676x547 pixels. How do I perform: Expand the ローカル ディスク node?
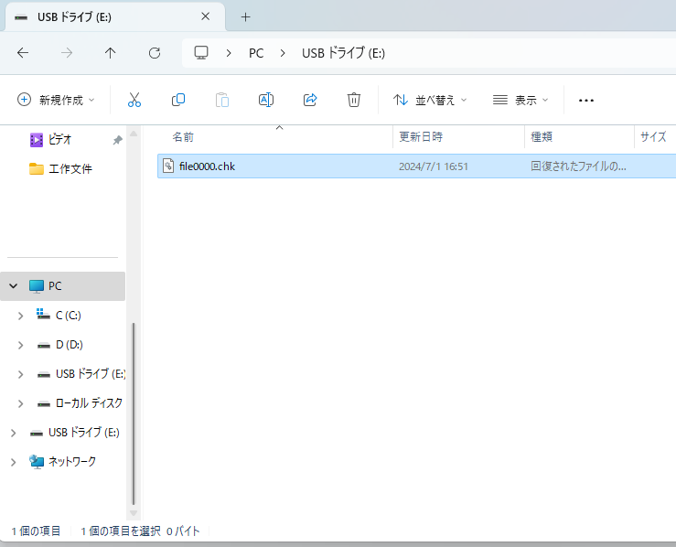pyautogui.click(x=20, y=403)
